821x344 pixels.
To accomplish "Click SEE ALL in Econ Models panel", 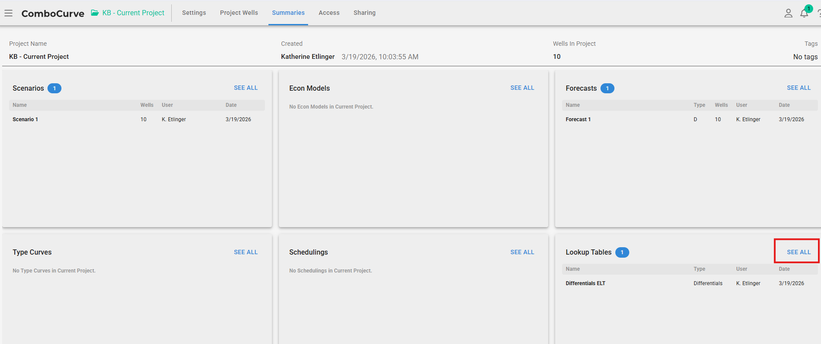I will click(x=522, y=88).
